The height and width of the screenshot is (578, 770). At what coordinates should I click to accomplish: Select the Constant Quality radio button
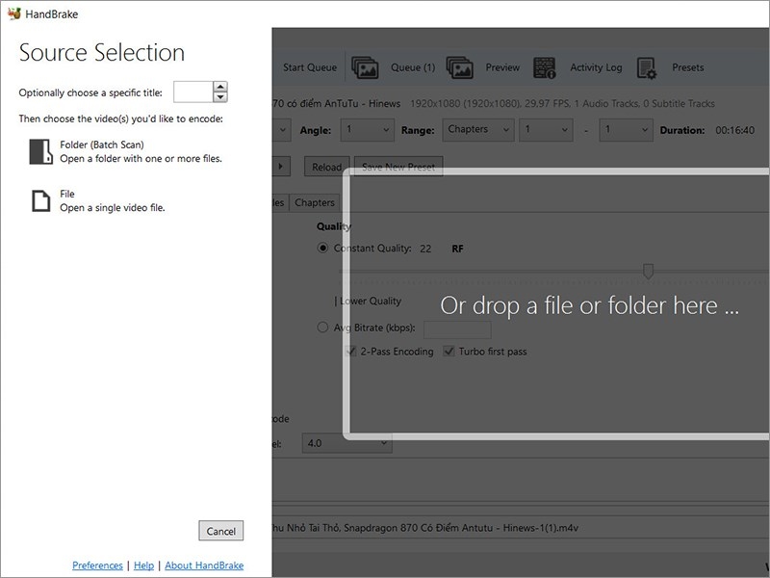(x=322, y=249)
